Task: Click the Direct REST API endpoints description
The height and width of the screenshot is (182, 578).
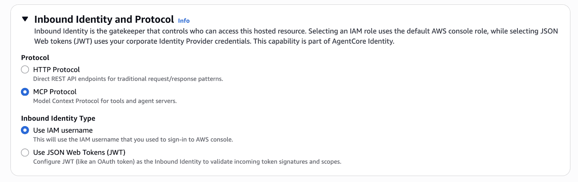Action: click(128, 79)
